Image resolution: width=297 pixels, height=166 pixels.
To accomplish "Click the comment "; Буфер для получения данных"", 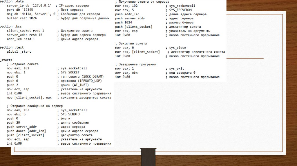I will pos(83,18).
